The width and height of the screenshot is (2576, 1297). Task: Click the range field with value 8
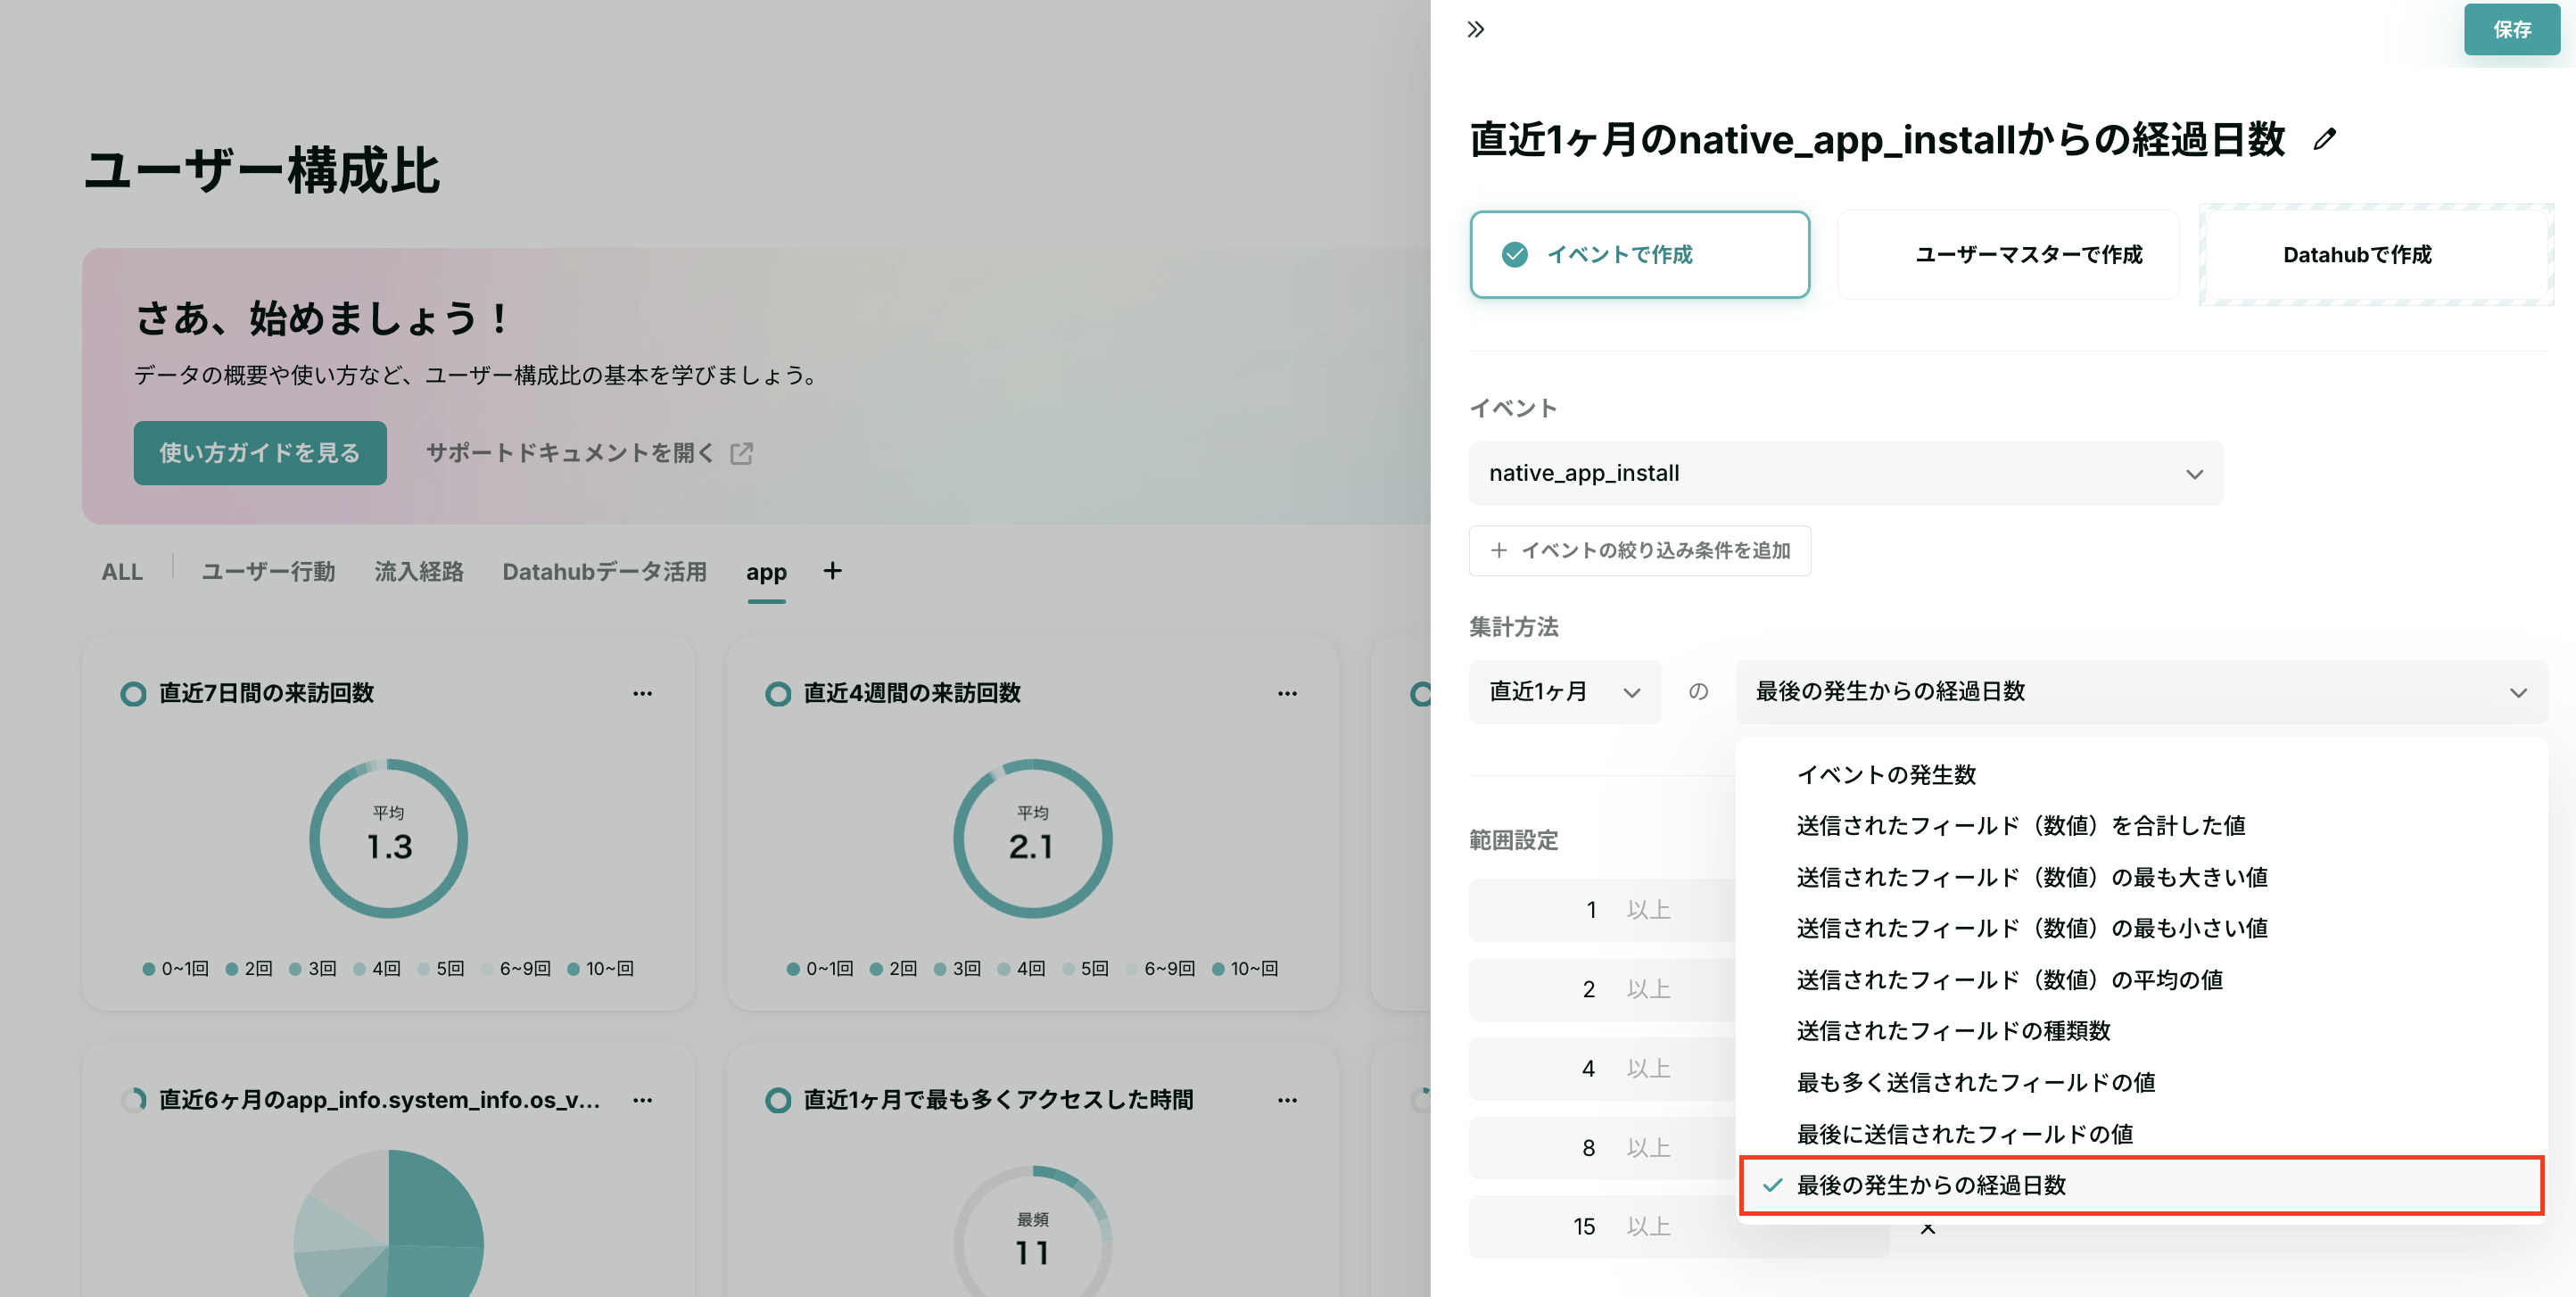pos(1602,1148)
